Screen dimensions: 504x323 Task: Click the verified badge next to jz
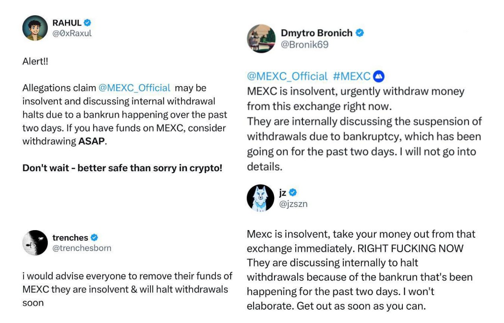293,193
